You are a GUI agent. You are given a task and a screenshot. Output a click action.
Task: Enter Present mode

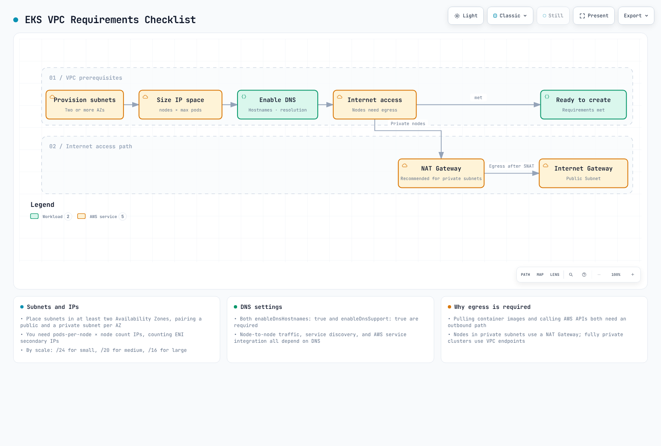coord(594,16)
